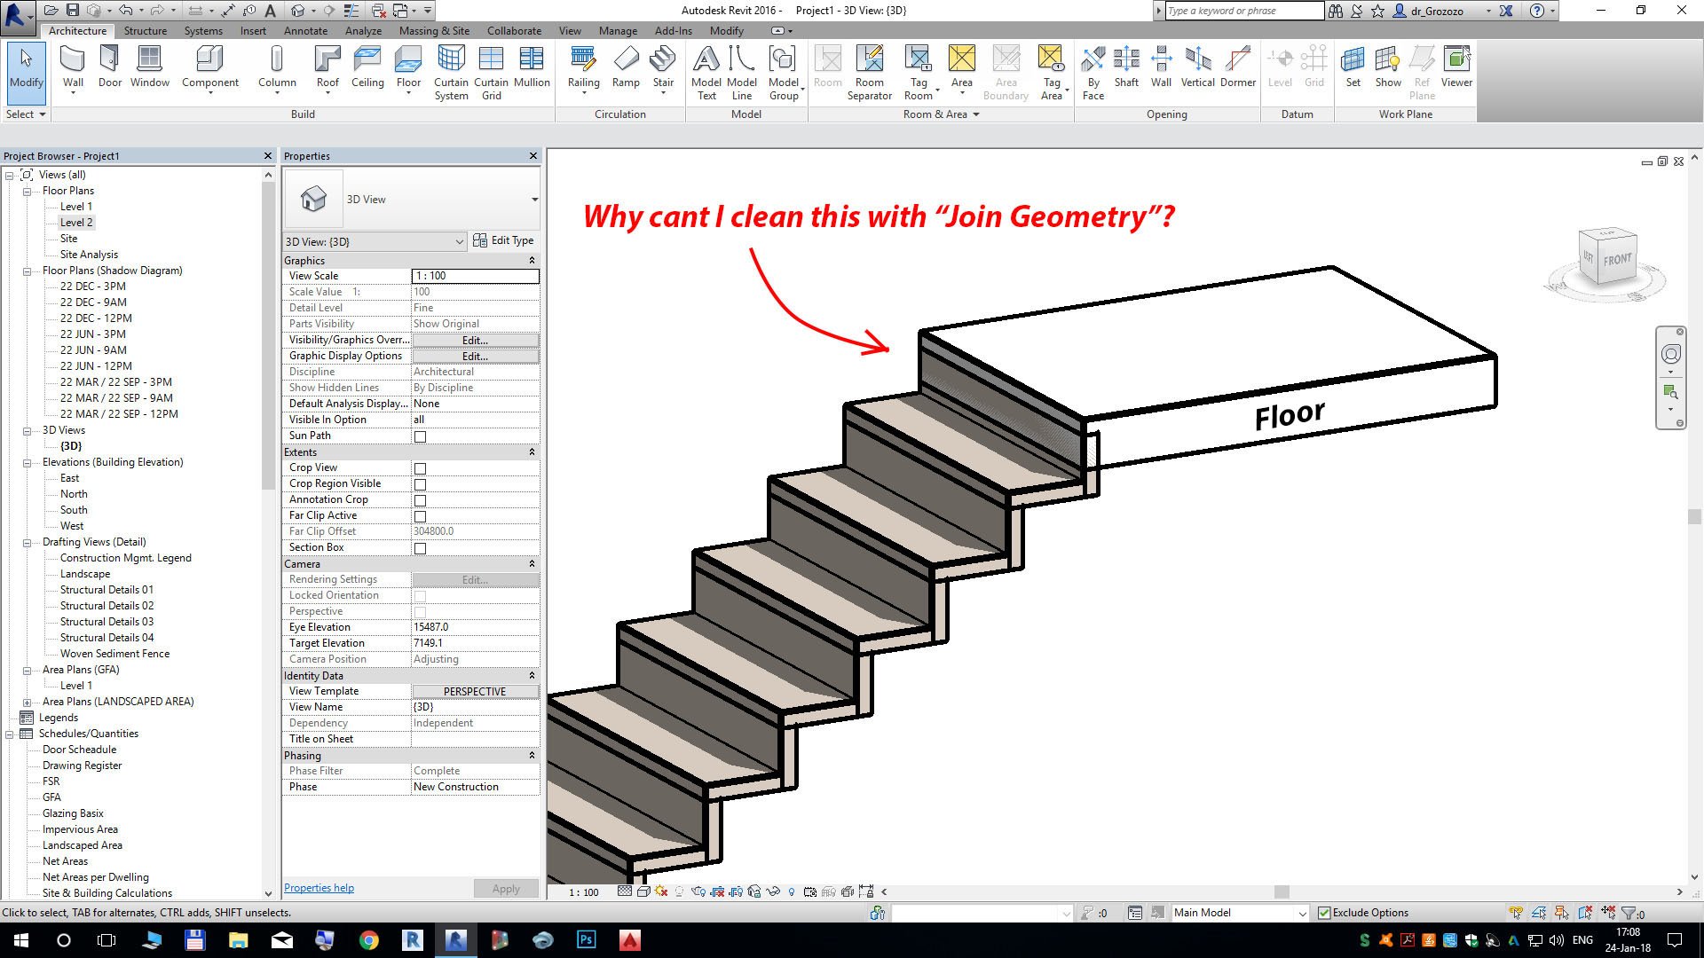
Task: Open Photoshop from the taskbar
Action: tap(587, 940)
